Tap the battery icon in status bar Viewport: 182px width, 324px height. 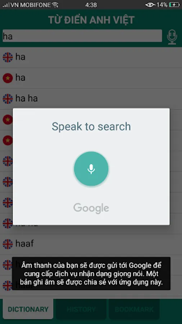pyautogui.click(x=174, y=5)
